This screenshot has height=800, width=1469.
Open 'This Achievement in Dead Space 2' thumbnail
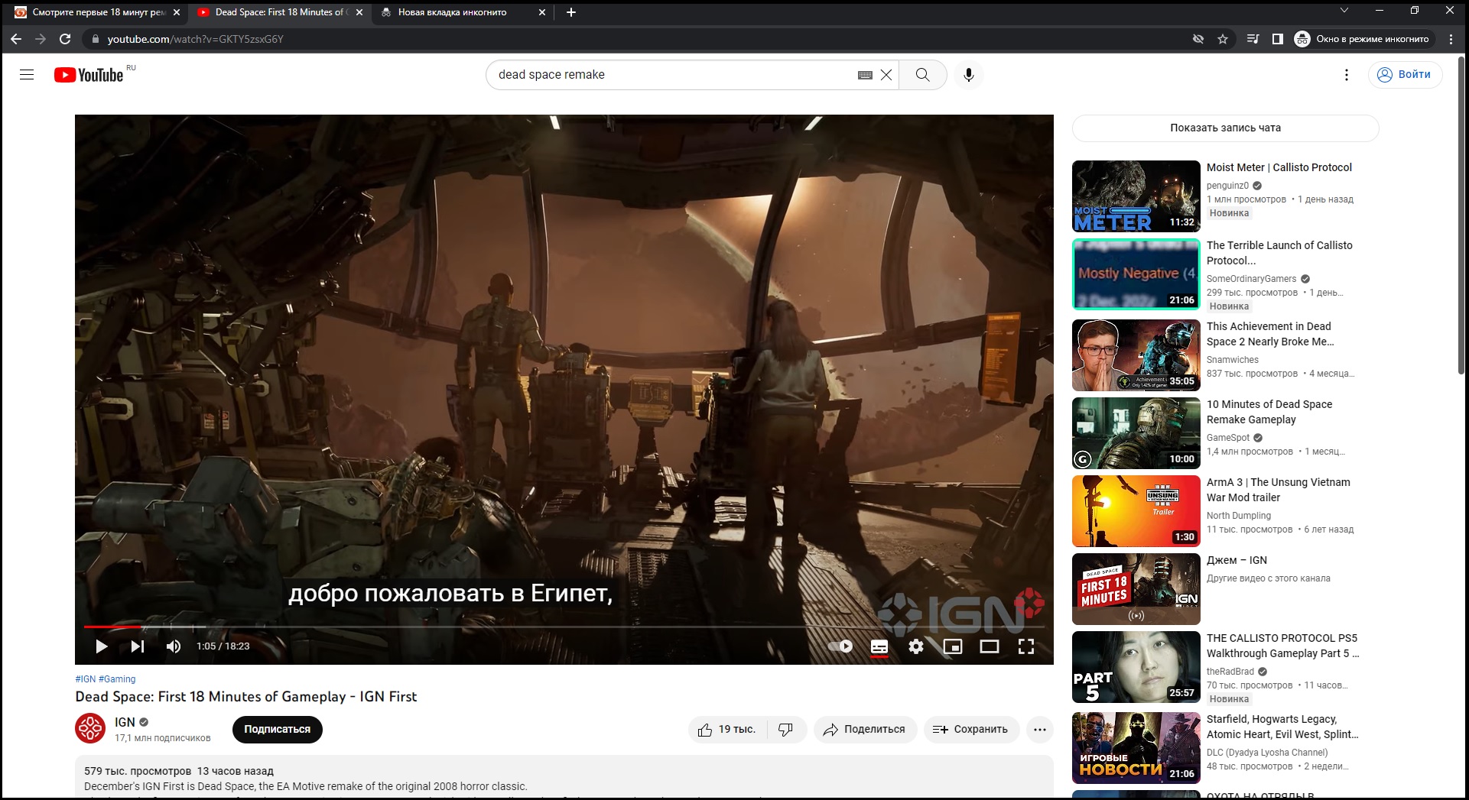click(x=1136, y=355)
